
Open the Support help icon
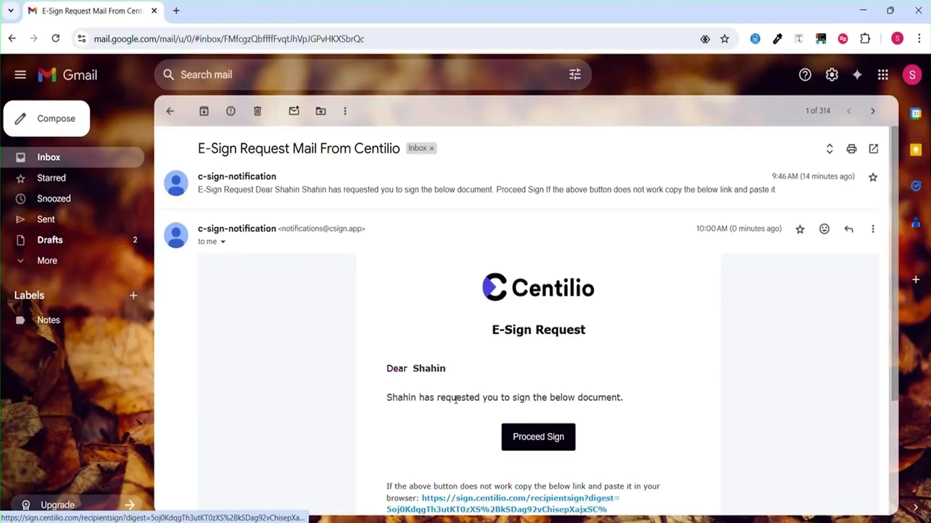805,74
